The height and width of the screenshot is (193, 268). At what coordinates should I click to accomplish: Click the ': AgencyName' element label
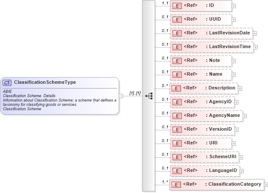tap(223, 116)
